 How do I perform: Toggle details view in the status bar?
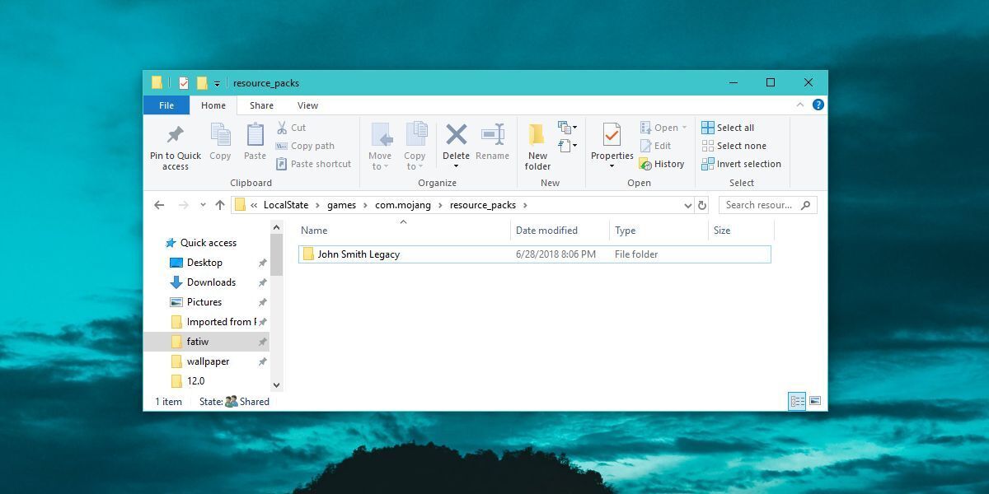tap(798, 401)
